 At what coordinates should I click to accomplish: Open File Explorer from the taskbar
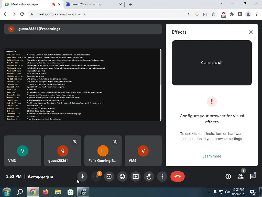(x=58, y=192)
